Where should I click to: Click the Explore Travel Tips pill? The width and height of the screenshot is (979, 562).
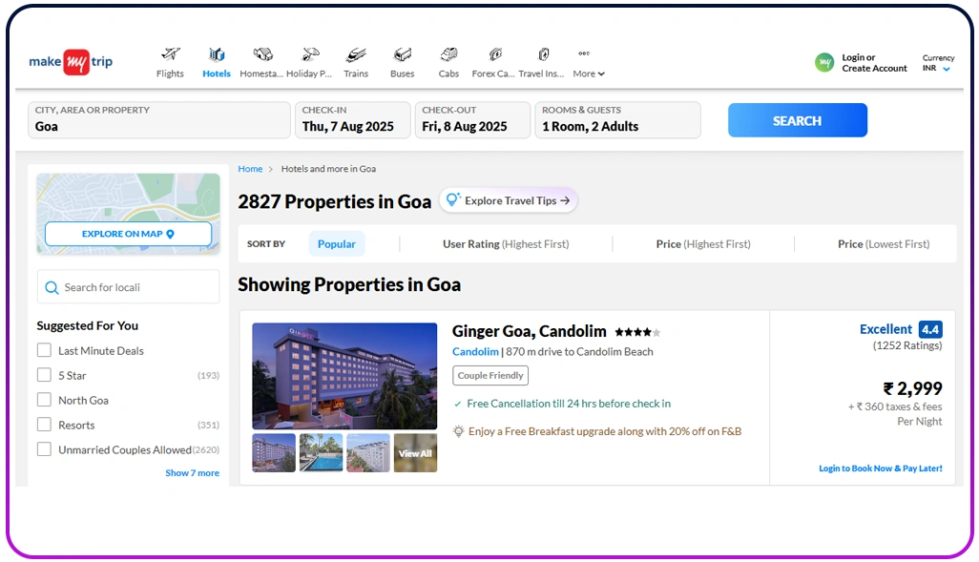click(x=508, y=200)
